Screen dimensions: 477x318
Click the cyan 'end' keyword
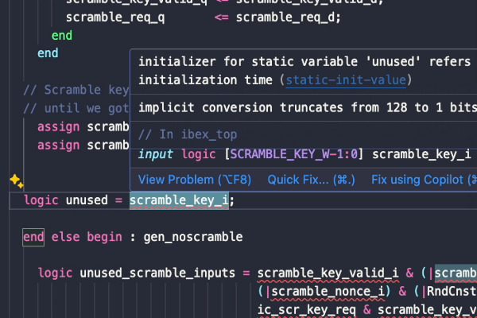coord(48,53)
